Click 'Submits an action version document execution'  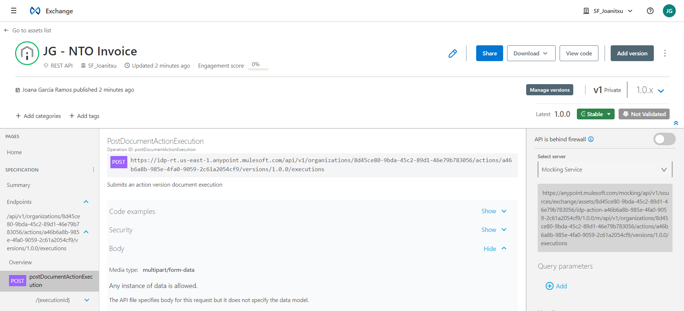point(165,184)
